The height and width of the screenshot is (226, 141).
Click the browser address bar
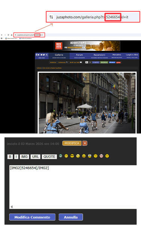click(29, 35)
